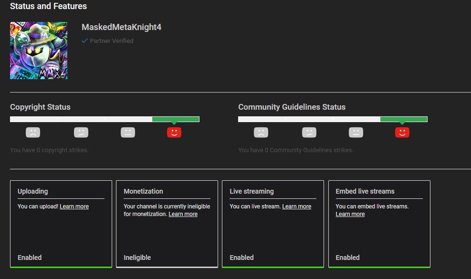The image size is (471, 279).
Task: Click 'You can upload!' text
Action: click(38, 207)
